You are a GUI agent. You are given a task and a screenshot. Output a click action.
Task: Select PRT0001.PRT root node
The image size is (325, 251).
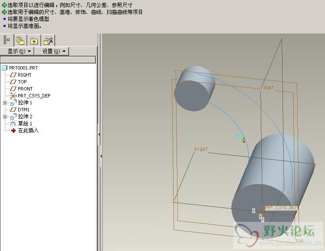coord(23,68)
